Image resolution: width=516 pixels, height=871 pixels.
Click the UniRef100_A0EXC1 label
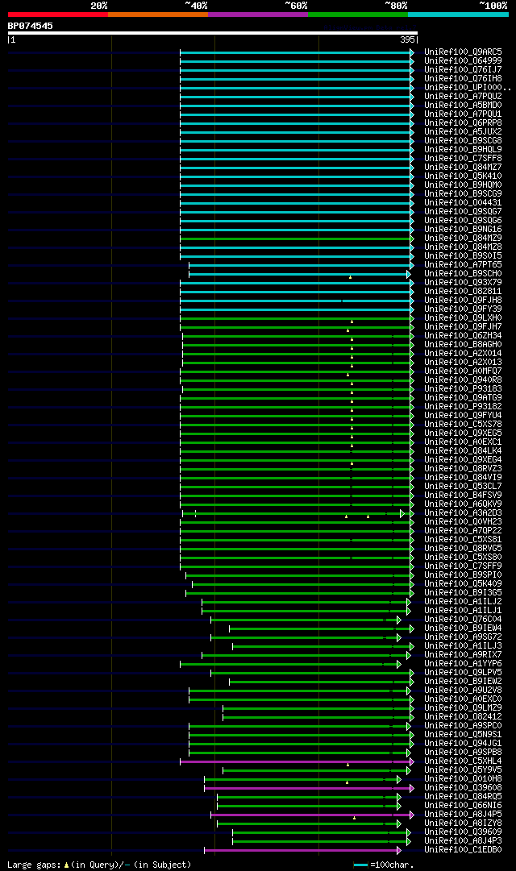pos(463,442)
